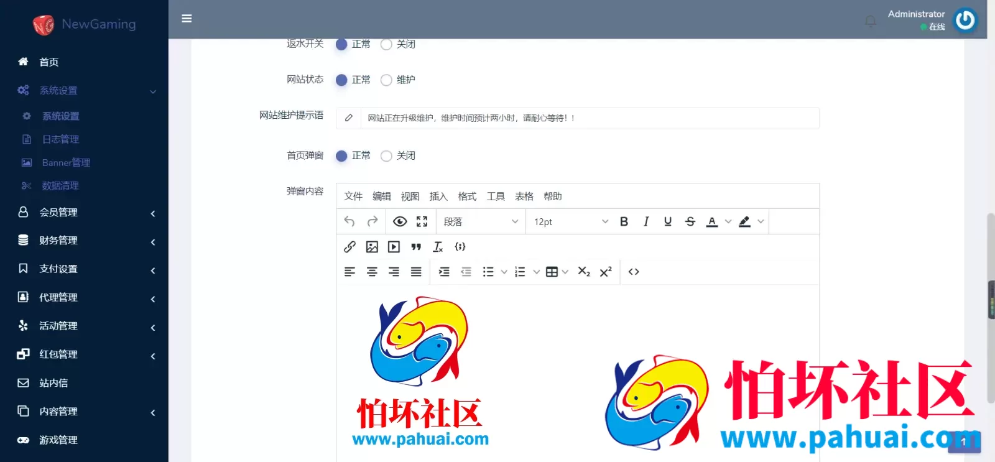The height and width of the screenshot is (462, 995).
Task: Open bullet list style dropdown arrow
Action: pyautogui.click(x=504, y=272)
